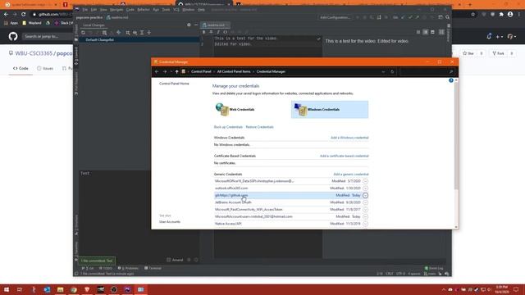Open User Accounts link
Screen dimensions: 525x295
point(170,222)
